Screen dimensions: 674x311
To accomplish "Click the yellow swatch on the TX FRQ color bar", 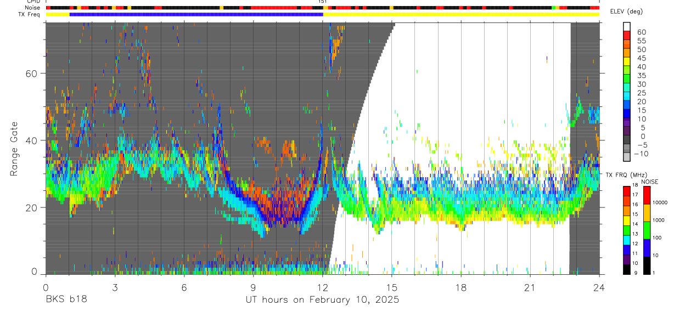I will 627,219.
